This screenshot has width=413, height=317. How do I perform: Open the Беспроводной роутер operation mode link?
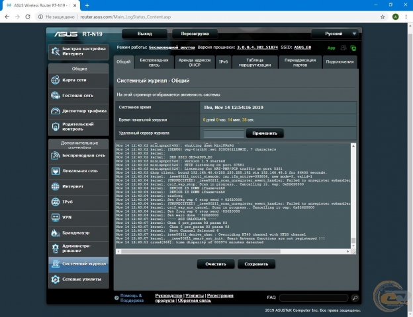pyautogui.click(x=172, y=48)
